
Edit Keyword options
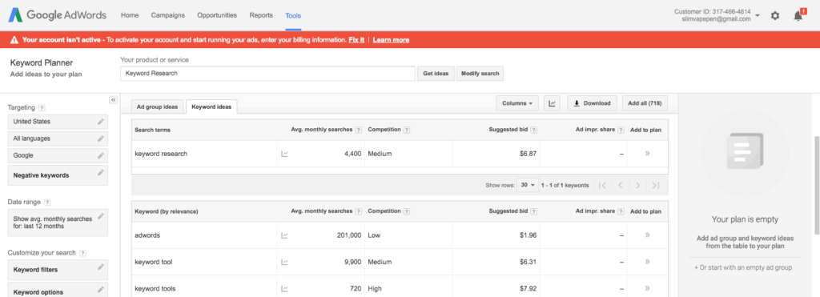tap(100, 289)
